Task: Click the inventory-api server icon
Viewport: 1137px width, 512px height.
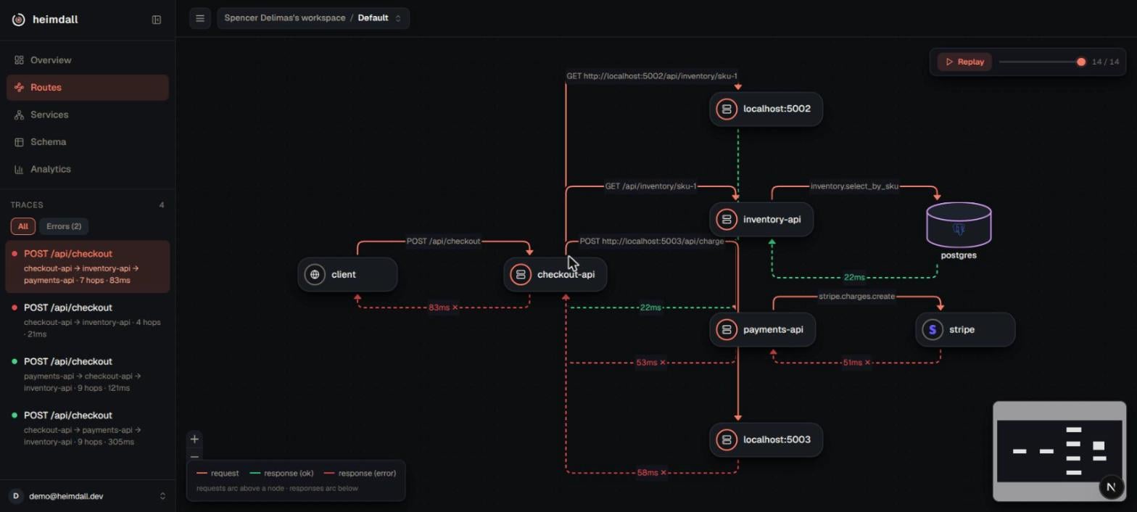Action: coord(727,220)
